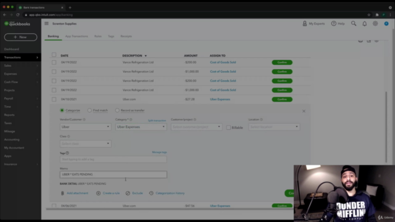Click the Class info icon
395x222 pixels.
pos(69,136)
